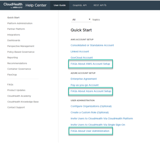Click the Quick Start page heading

(81, 30)
